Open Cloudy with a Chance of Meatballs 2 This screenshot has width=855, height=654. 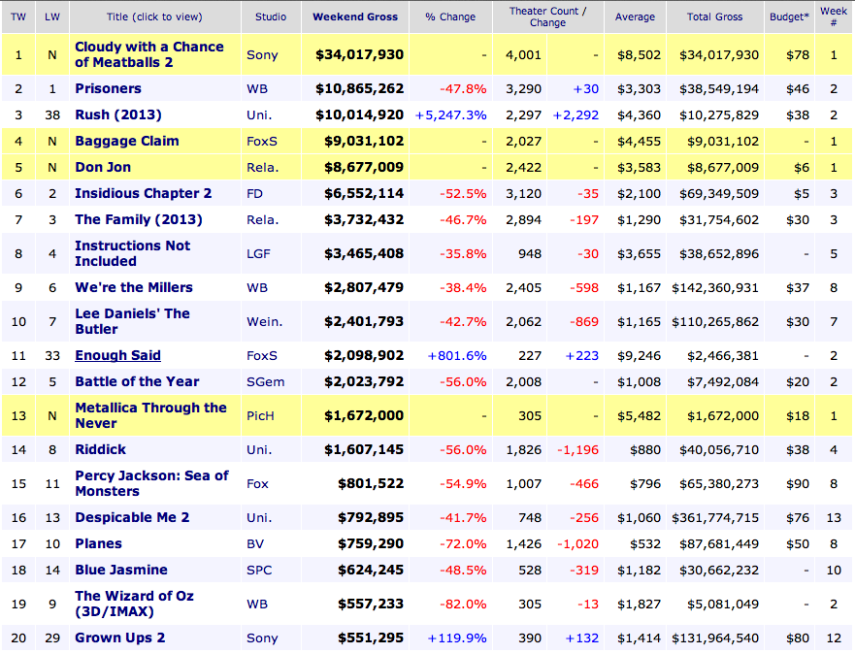click(x=148, y=54)
